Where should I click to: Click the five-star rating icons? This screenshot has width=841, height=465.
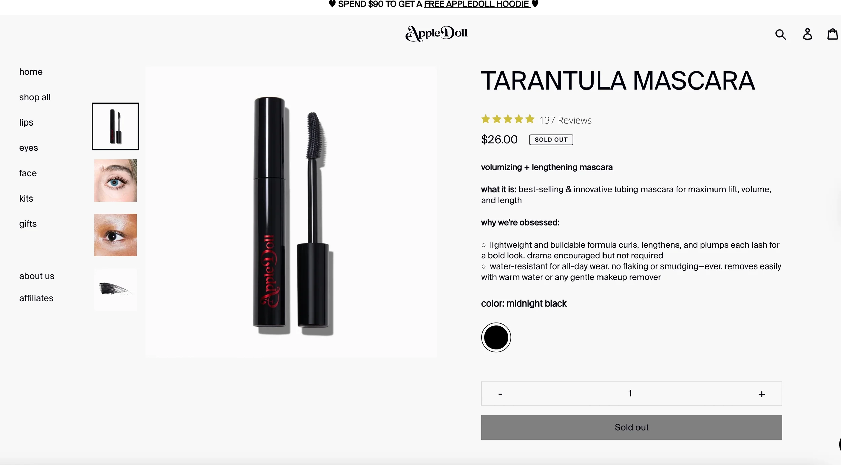(508, 119)
